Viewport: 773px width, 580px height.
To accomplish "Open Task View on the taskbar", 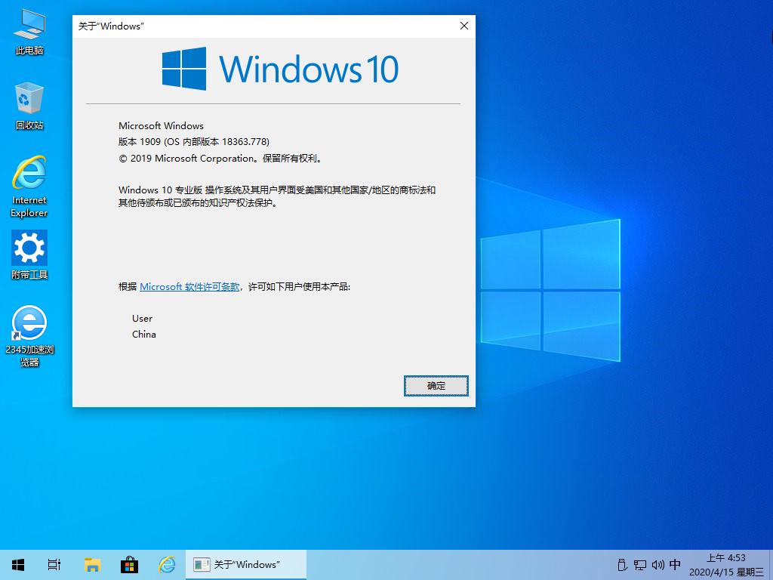I will coord(54,564).
